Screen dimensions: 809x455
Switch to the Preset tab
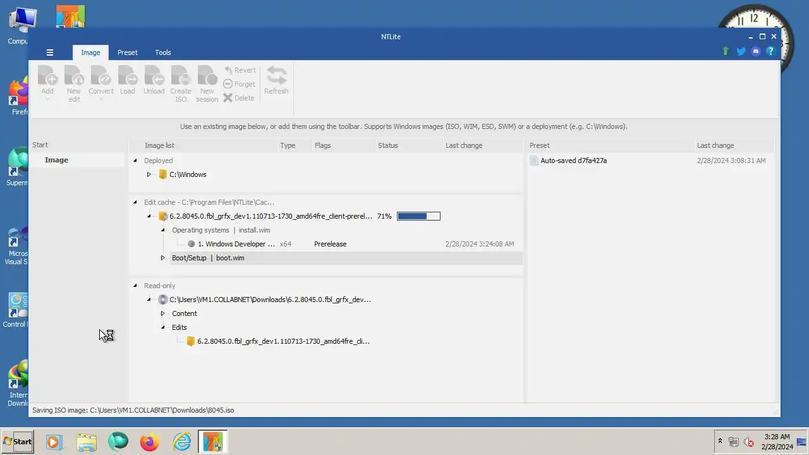pyautogui.click(x=127, y=52)
